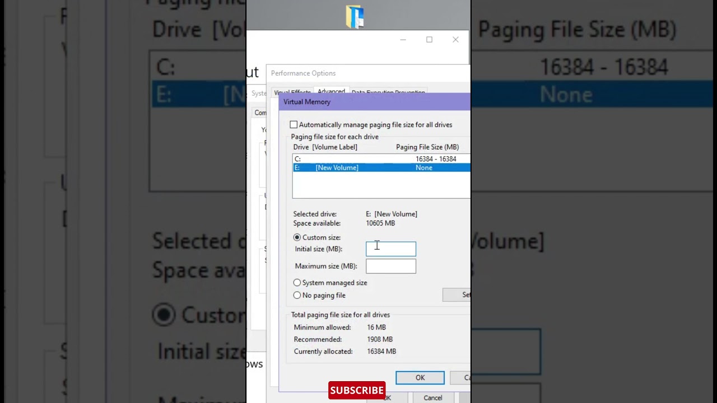This screenshot has height=403, width=717.
Task: Select drive C: row in the paging list
Action: coord(381,159)
